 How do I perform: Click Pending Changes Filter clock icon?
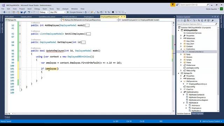(x=194, y=21)
